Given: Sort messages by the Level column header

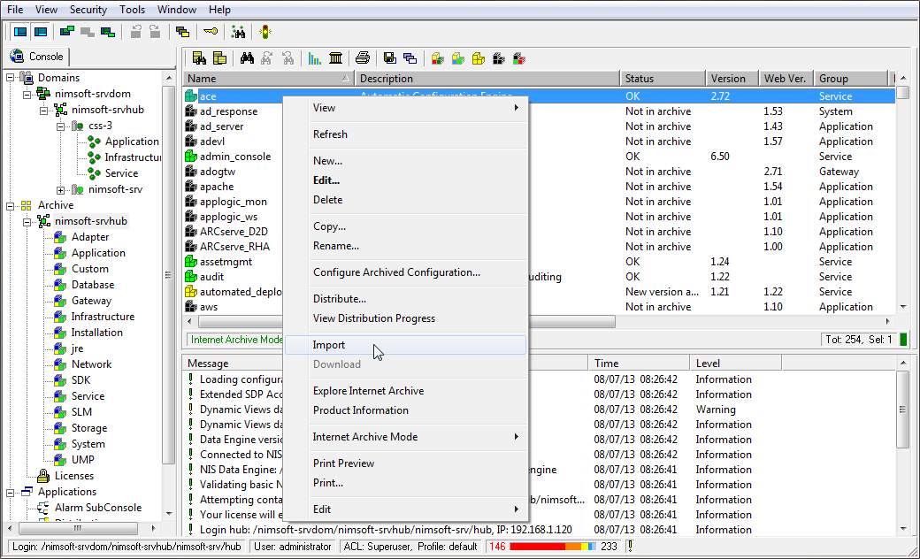Looking at the screenshot, I should 736,364.
